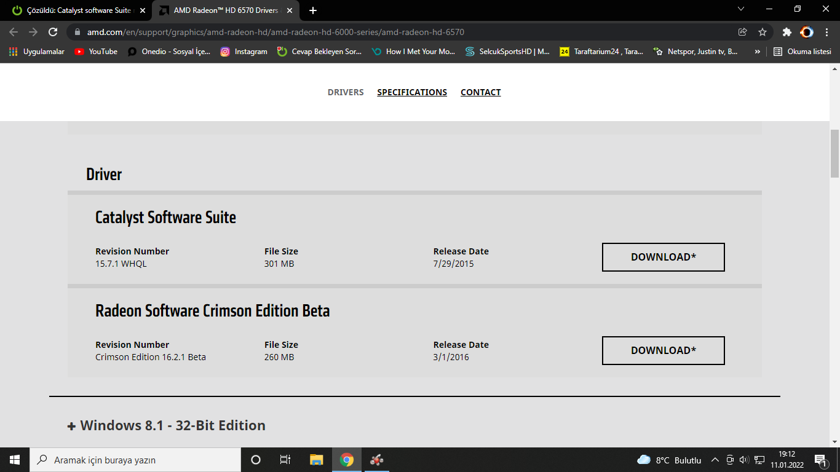
Task: Open the How I Met Your Mo... bookmark
Action: pos(414,52)
